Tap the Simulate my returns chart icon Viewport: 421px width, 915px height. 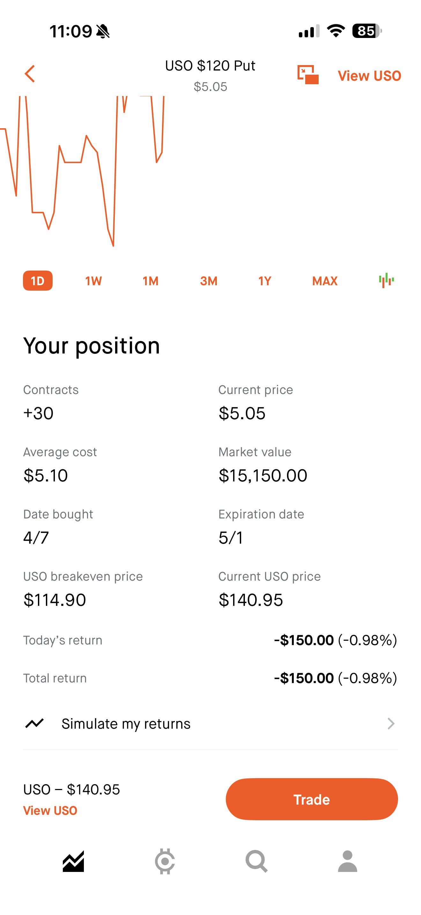[34, 724]
